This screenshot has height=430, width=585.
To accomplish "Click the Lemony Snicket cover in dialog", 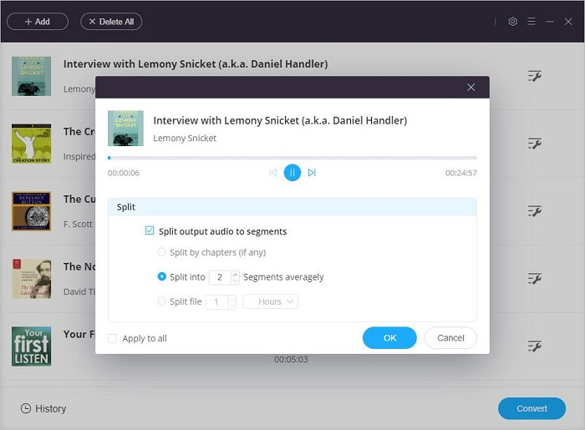I will pos(125,129).
